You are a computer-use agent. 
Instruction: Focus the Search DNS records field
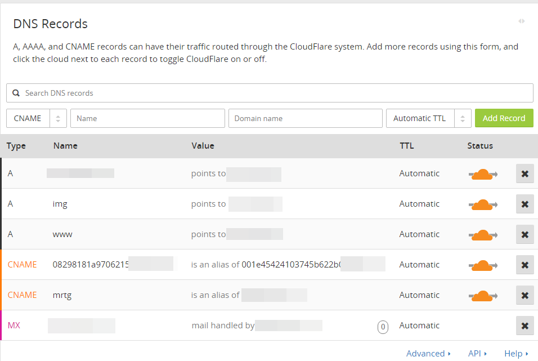click(270, 93)
